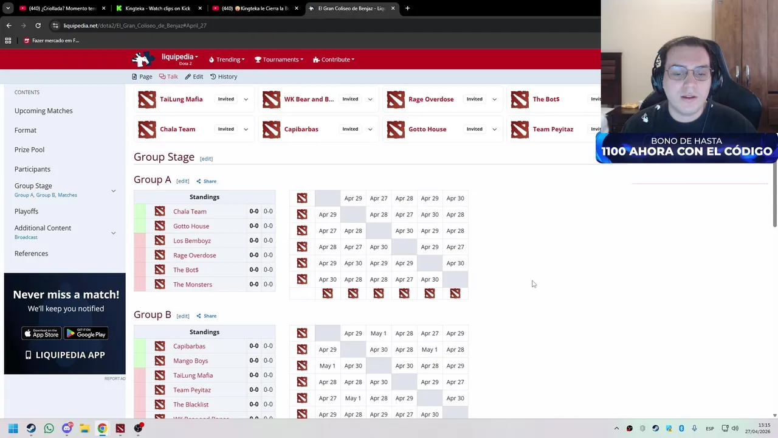Open Chrome from the taskbar

coord(102,428)
